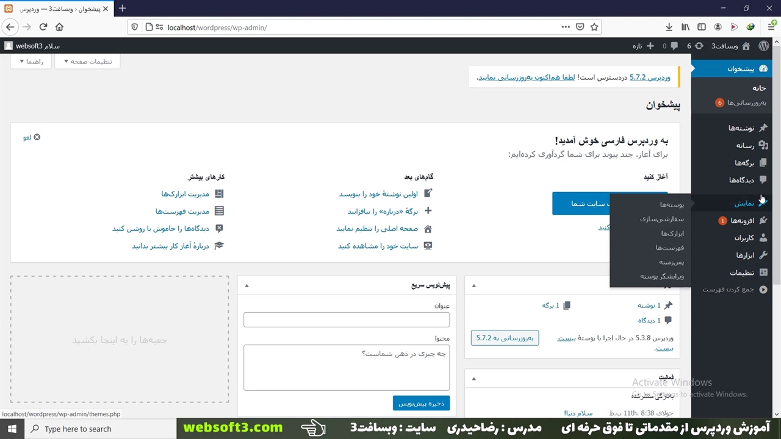Click the Firefox home button

coord(59,27)
